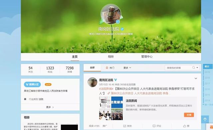Click the 行业类别 法院 text
This screenshot has height=130, width=213.
pos(36,99)
